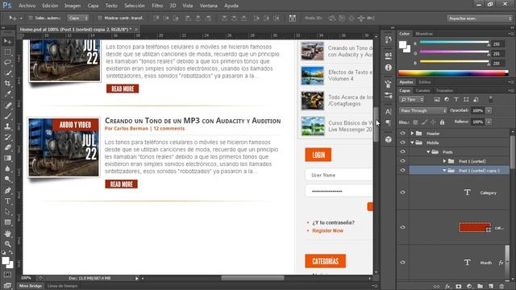Screen dimensions: 516x290
Task: Add layer style fx button
Action: coord(447,287)
